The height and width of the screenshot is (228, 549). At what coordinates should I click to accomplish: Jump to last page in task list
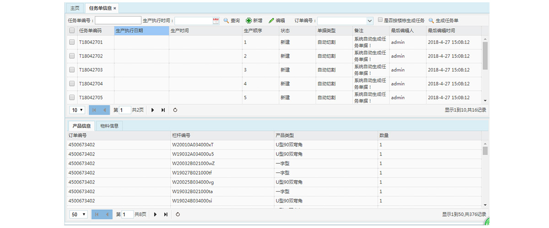pyautogui.click(x=163, y=110)
